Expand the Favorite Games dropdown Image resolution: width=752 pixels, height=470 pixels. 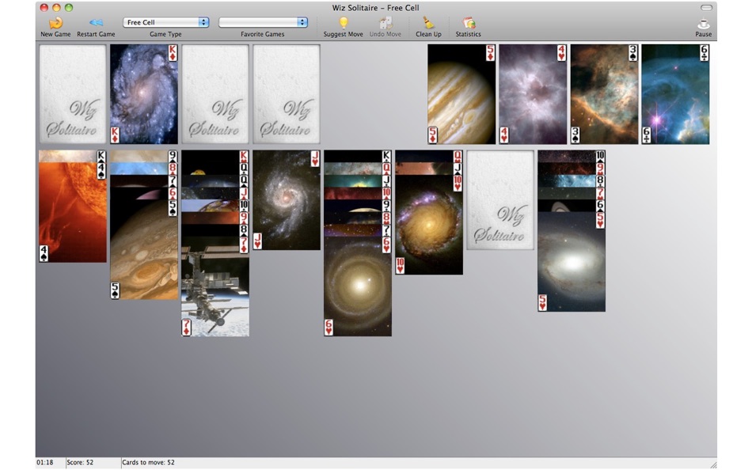(263, 22)
